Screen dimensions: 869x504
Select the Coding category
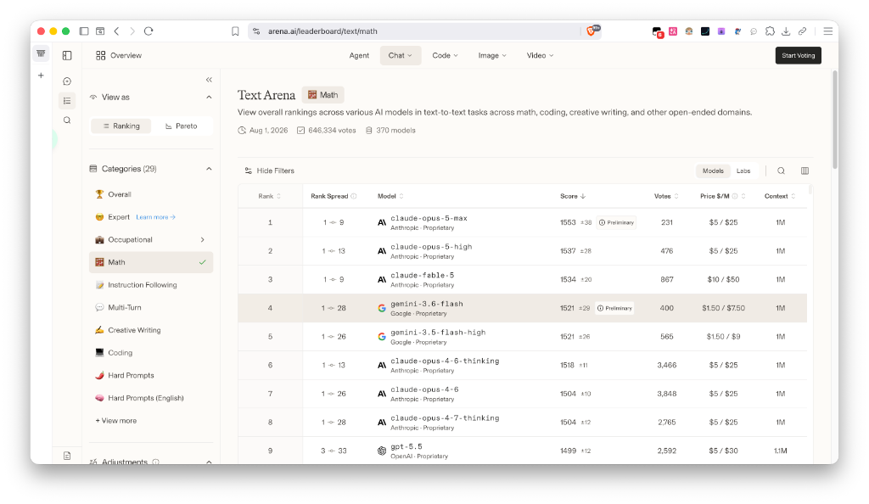point(151,352)
